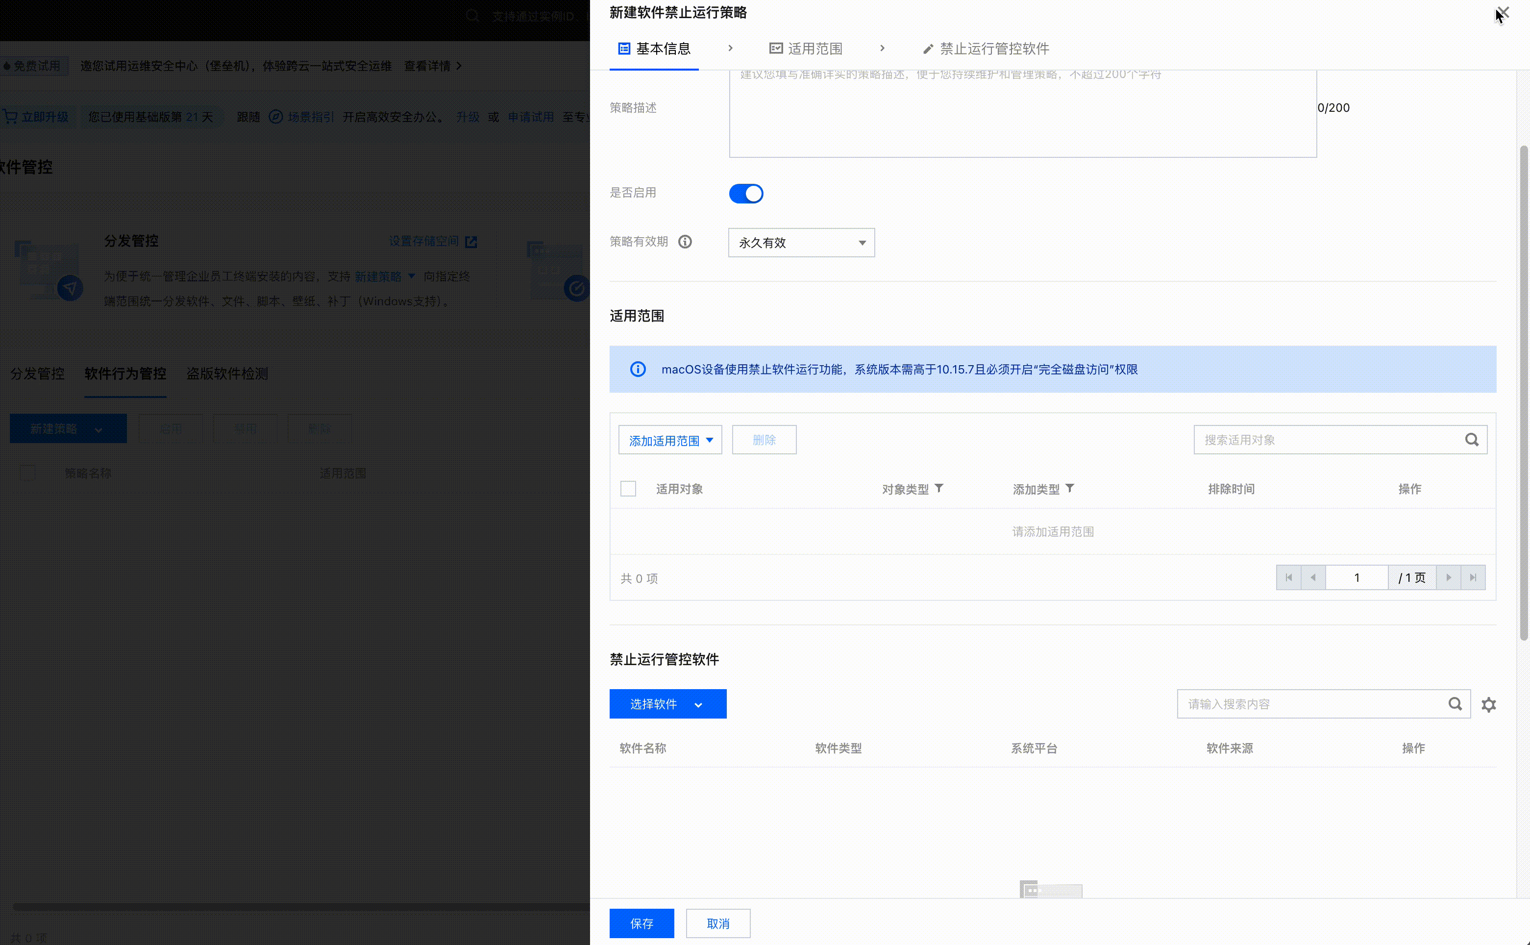
Task: Go to last page pagination icon
Action: 1473,577
